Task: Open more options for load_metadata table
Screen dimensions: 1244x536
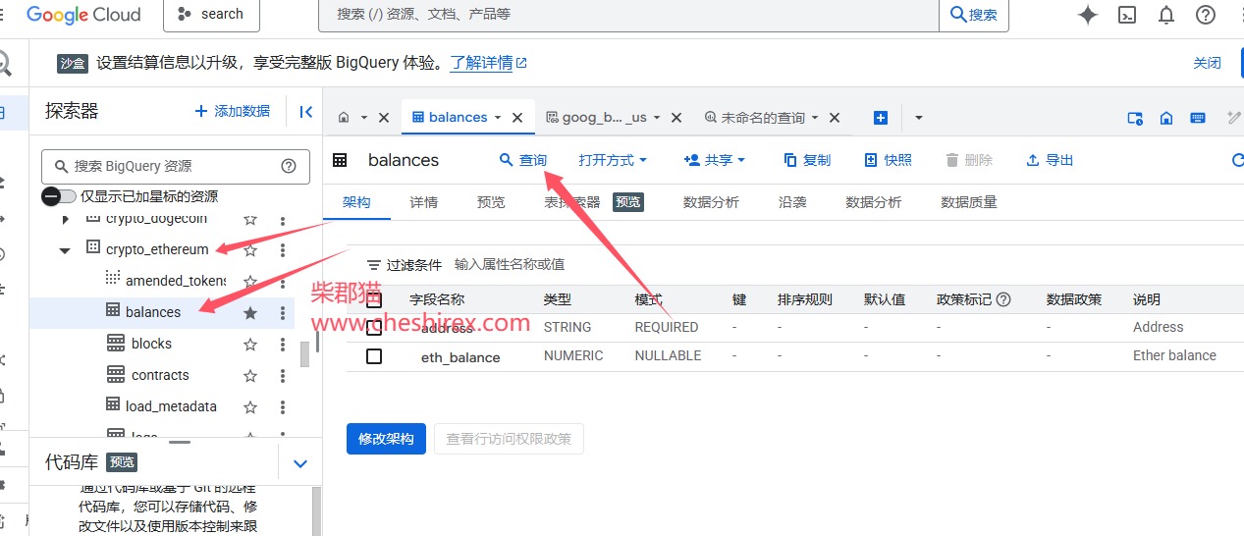Action: [x=283, y=406]
